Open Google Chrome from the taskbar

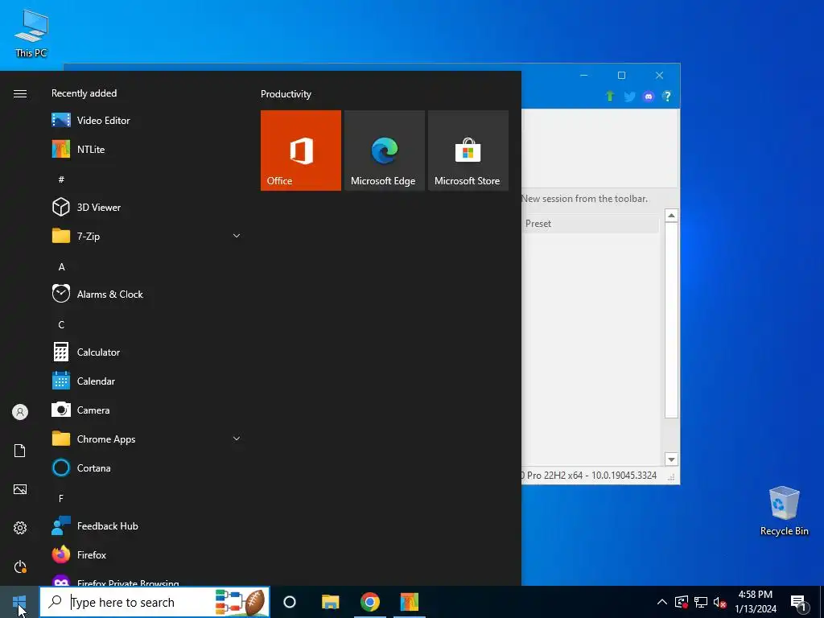[x=370, y=602]
